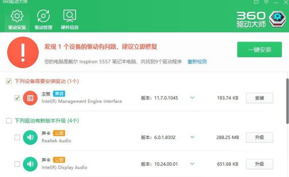Viewport: 289px width, 177px height.
Task: Click the 一键安装 button
Action: click(x=259, y=50)
